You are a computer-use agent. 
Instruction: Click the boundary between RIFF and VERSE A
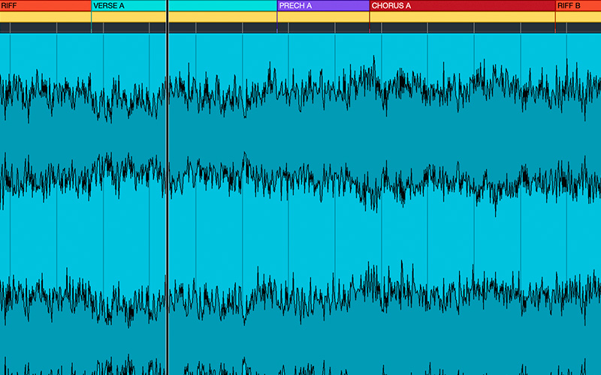click(91, 5)
